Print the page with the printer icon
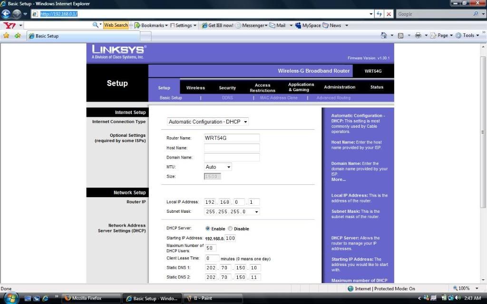Viewport: 487px width, 304px height. 418,35
